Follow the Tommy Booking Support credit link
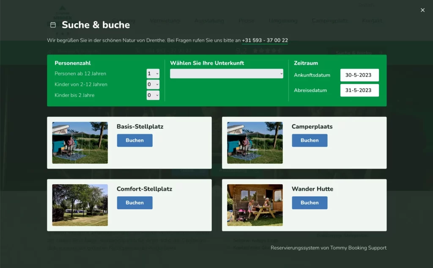Viewport: 433px width, 268px height. point(329,248)
